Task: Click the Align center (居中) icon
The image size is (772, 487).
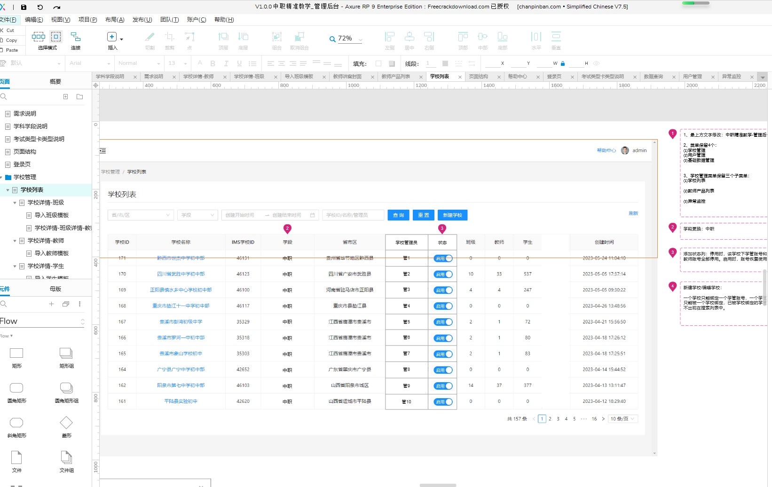Action: coord(410,37)
